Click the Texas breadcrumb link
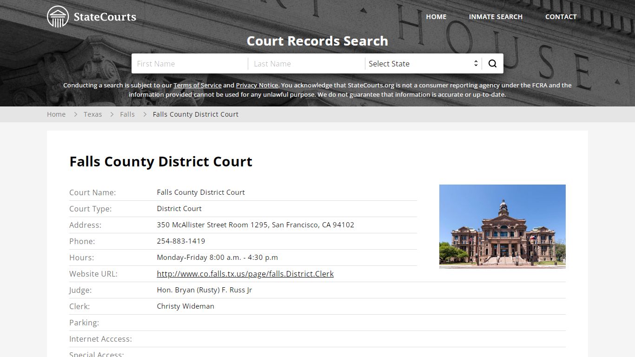The image size is (635, 357). [93, 114]
